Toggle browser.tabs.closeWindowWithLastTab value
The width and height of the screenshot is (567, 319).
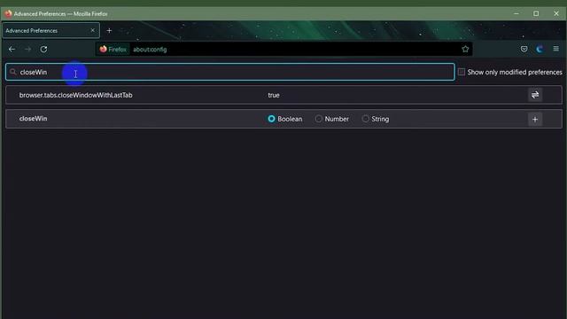coord(535,95)
